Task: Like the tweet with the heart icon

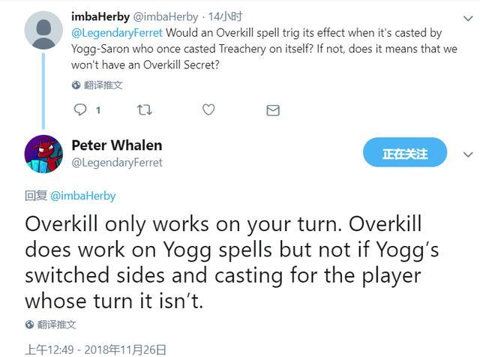Action: [x=208, y=110]
